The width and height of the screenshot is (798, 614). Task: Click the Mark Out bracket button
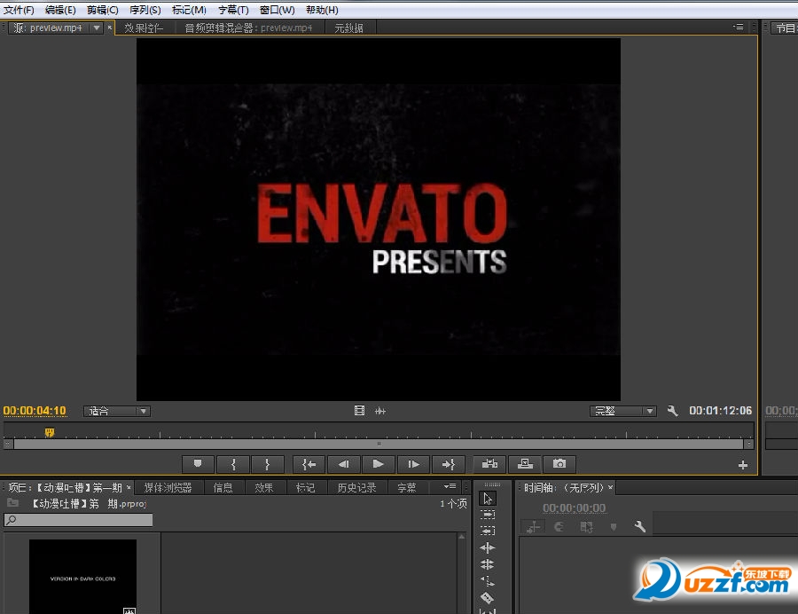pyautogui.click(x=268, y=464)
